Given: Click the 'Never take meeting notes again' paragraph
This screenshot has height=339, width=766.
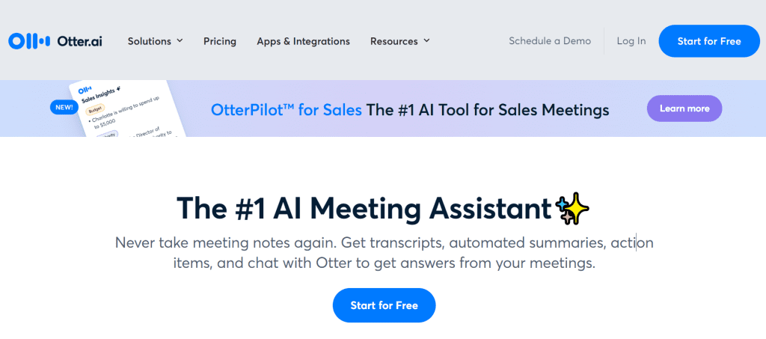Looking at the screenshot, I should [x=384, y=253].
